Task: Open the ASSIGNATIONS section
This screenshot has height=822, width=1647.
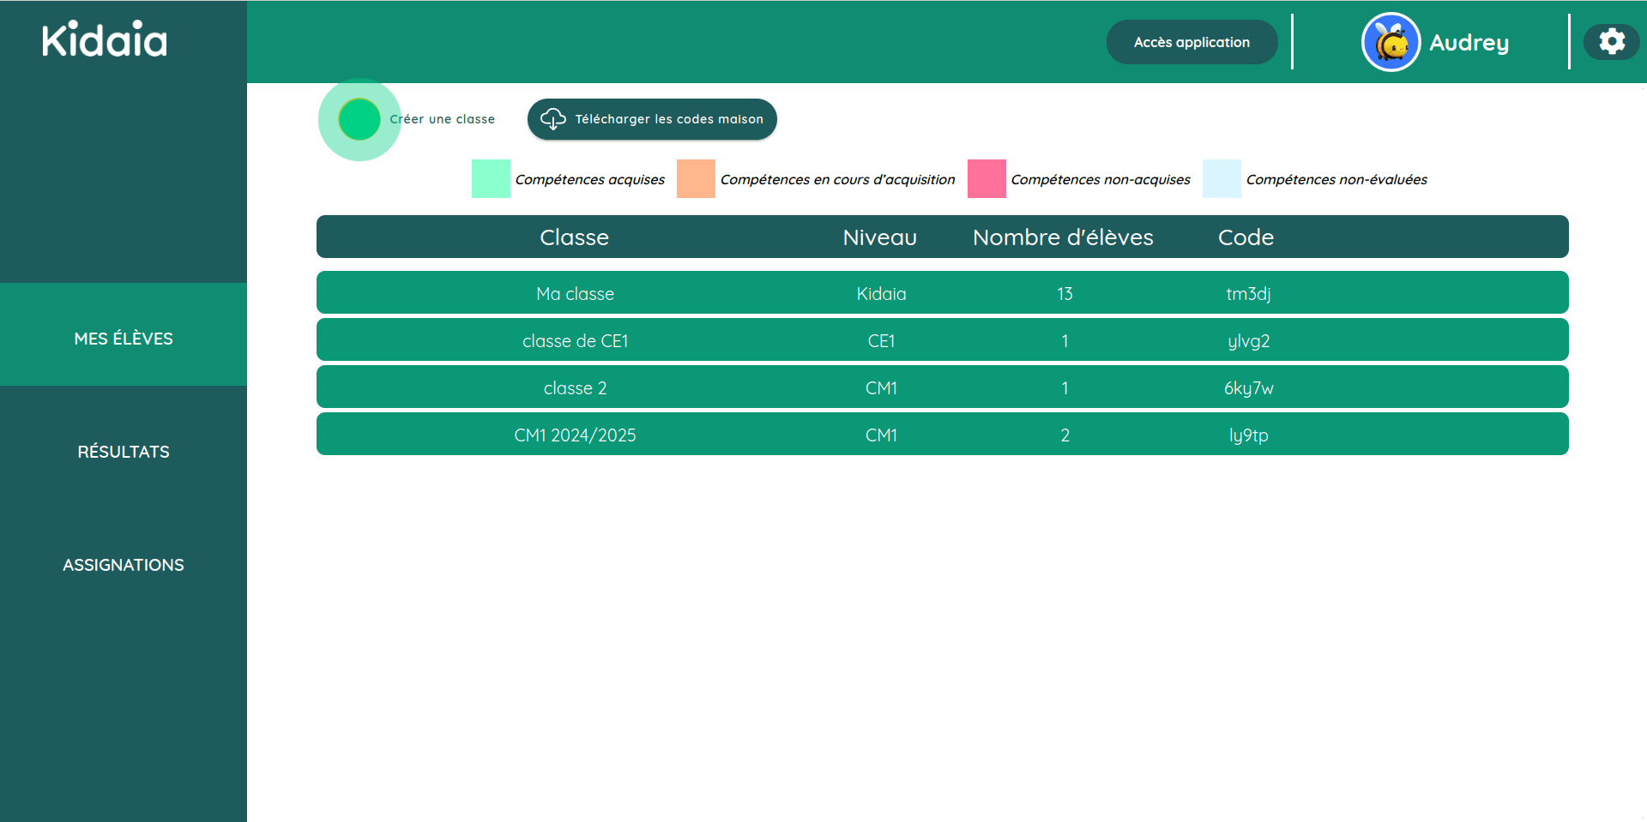Action: pos(123,564)
